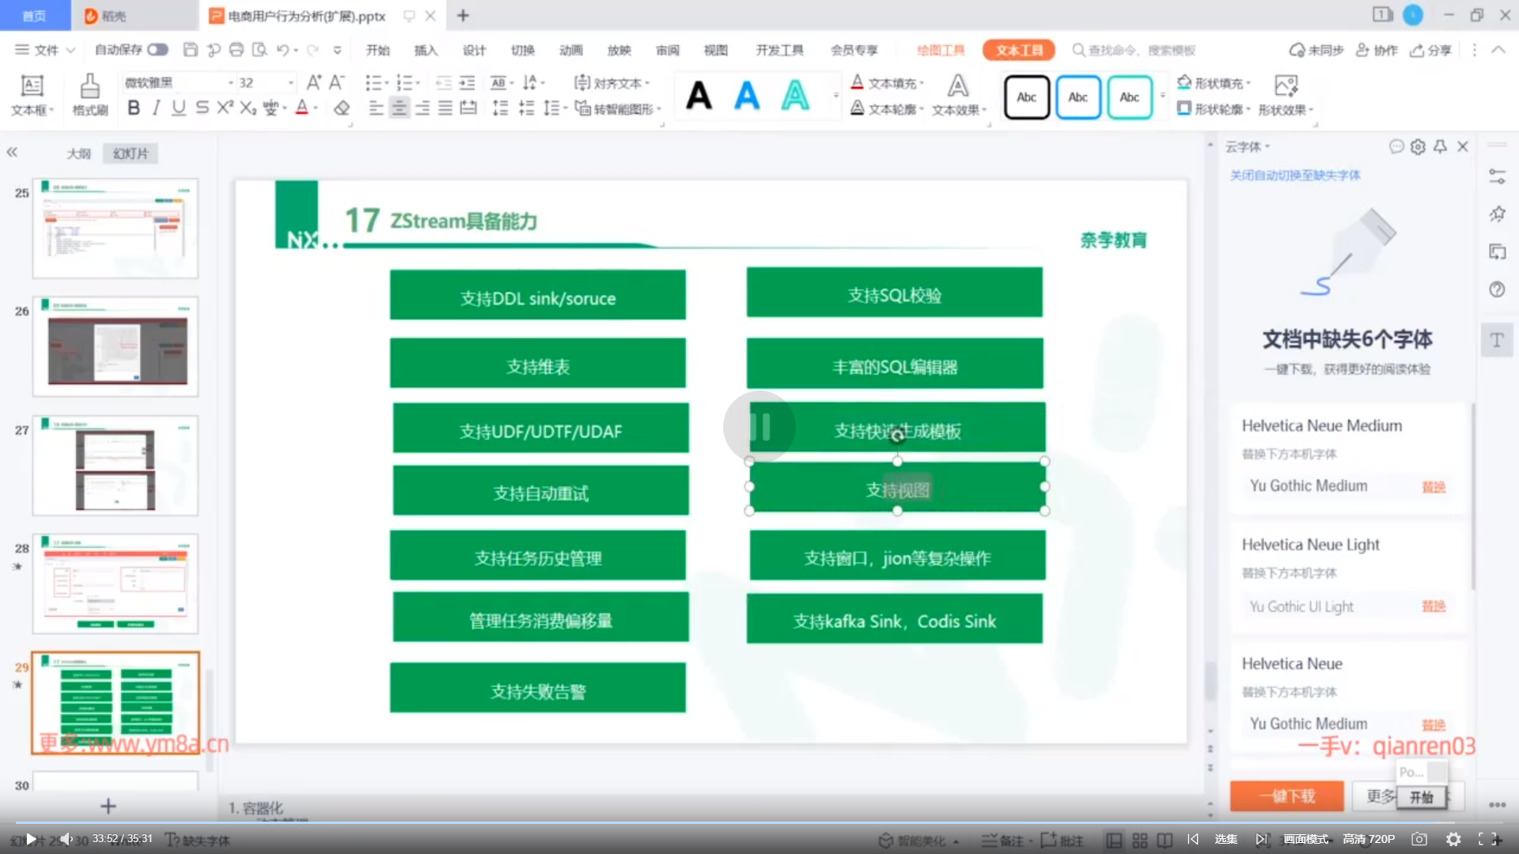Switch to the 插入 insert ribbon tab
Image resolution: width=1519 pixels, height=854 pixels.
coord(426,50)
